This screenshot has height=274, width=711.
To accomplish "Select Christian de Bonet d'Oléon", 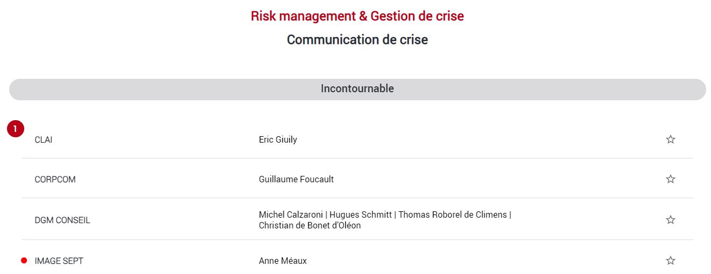I will (310, 226).
